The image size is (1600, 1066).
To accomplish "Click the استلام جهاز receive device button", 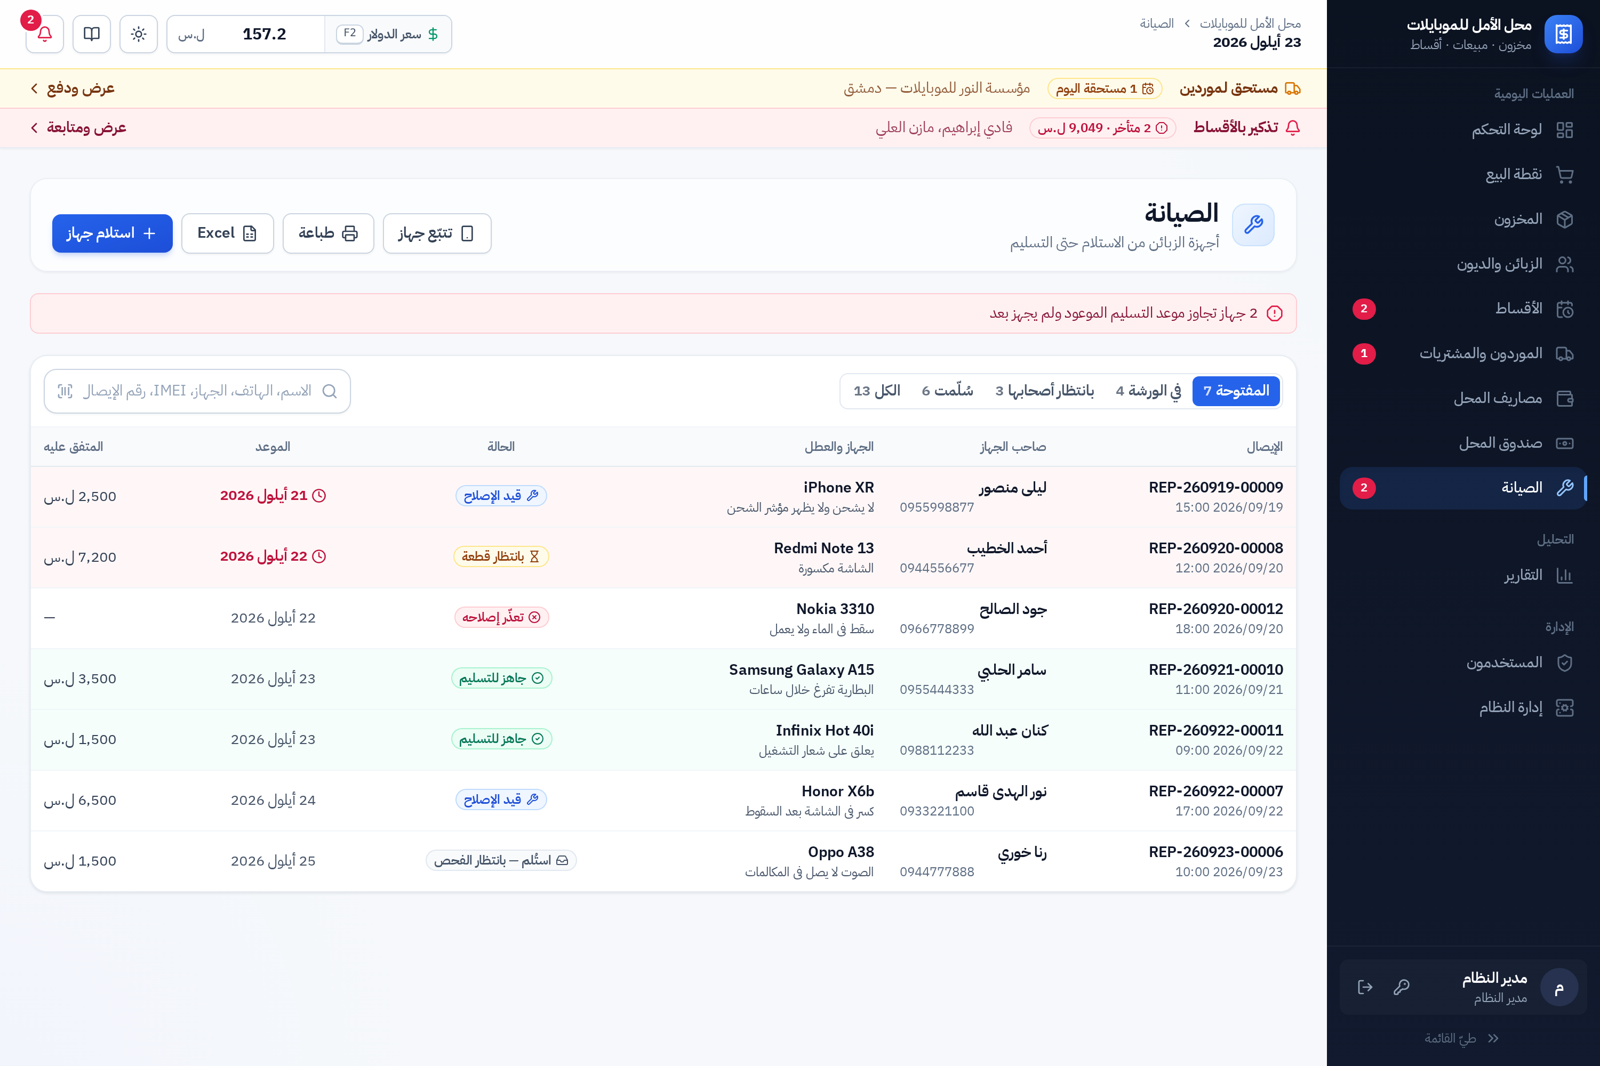I will pos(112,233).
